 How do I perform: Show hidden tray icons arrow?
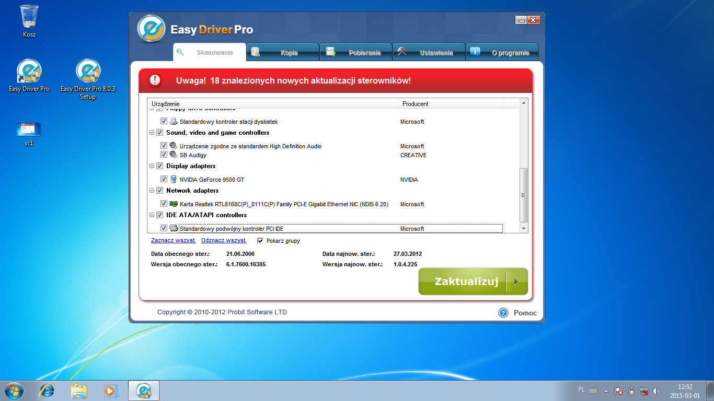[606, 391]
